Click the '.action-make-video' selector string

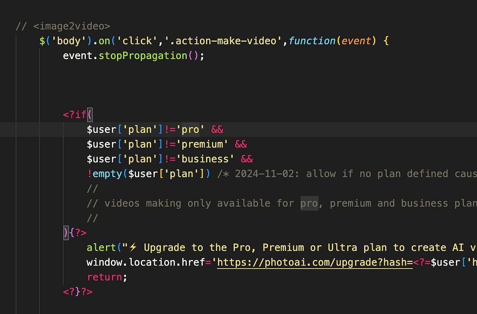click(223, 41)
